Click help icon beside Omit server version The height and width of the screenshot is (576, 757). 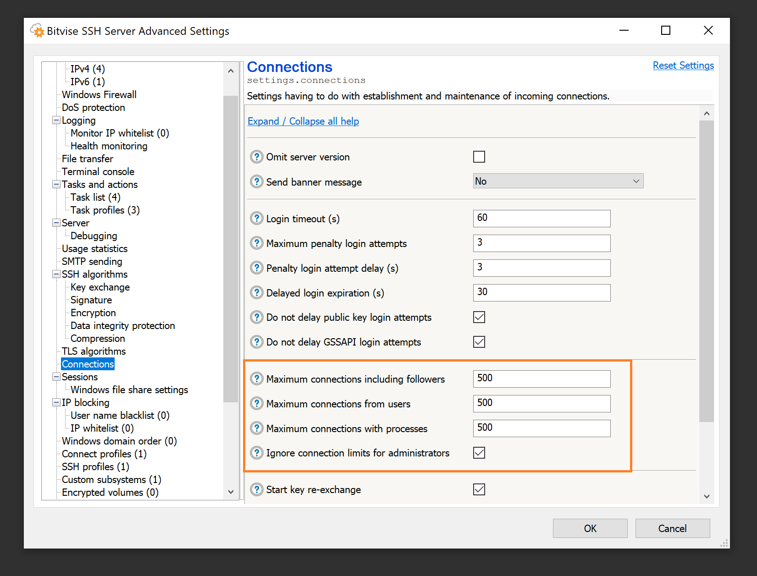click(x=256, y=157)
